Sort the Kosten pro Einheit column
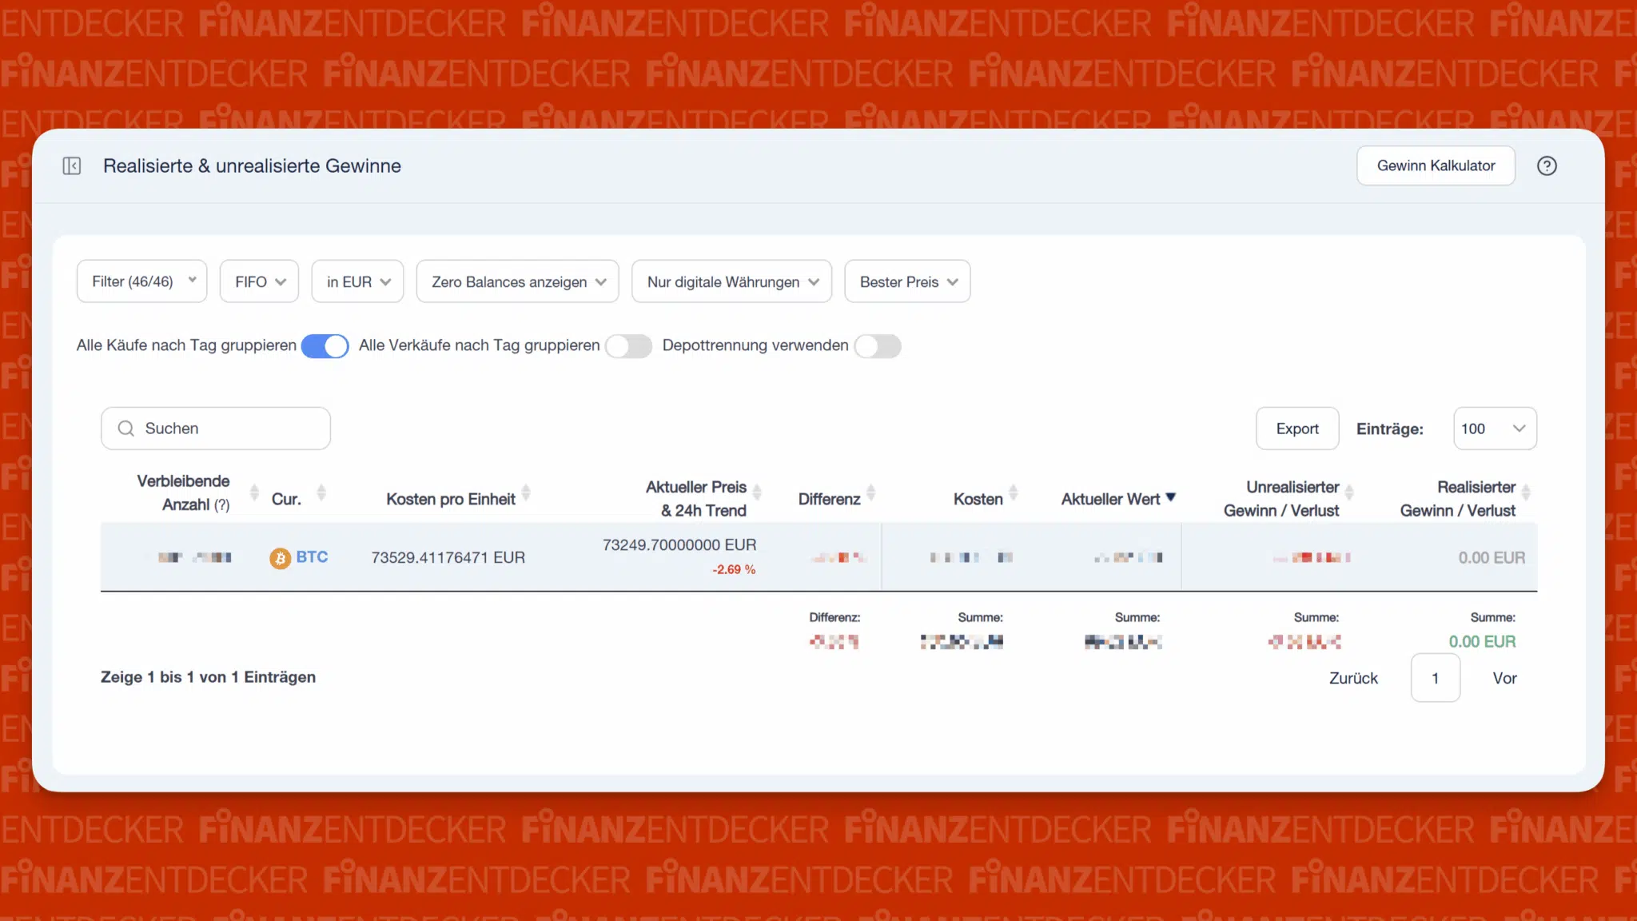Image resolution: width=1637 pixels, height=921 pixels. (x=527, y=493)
